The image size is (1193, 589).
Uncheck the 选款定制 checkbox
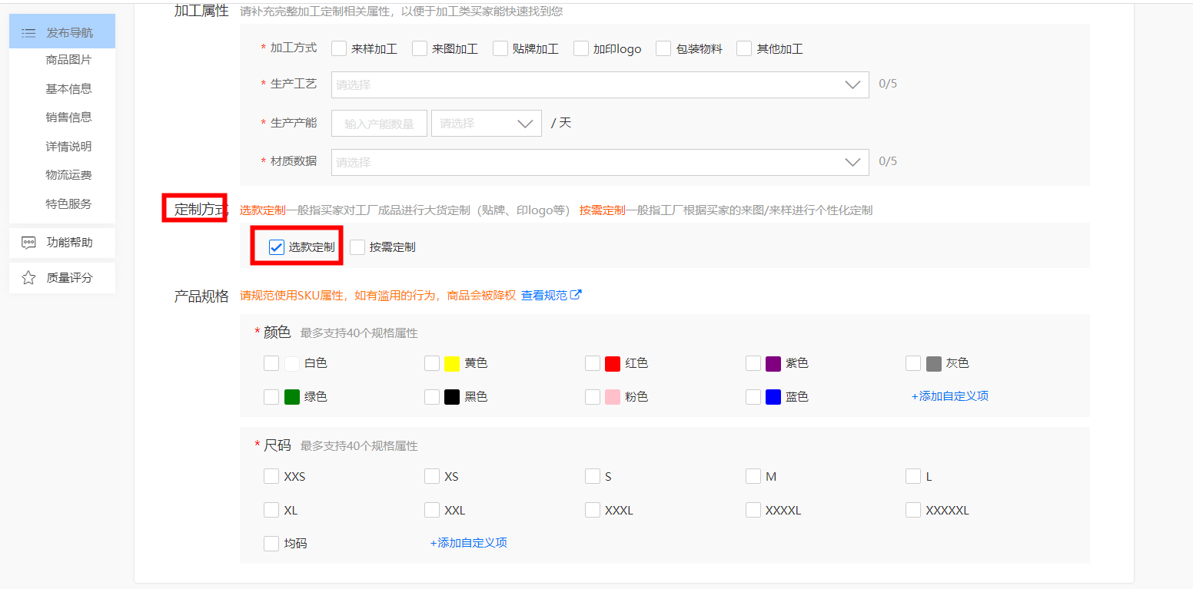[276, 247]
